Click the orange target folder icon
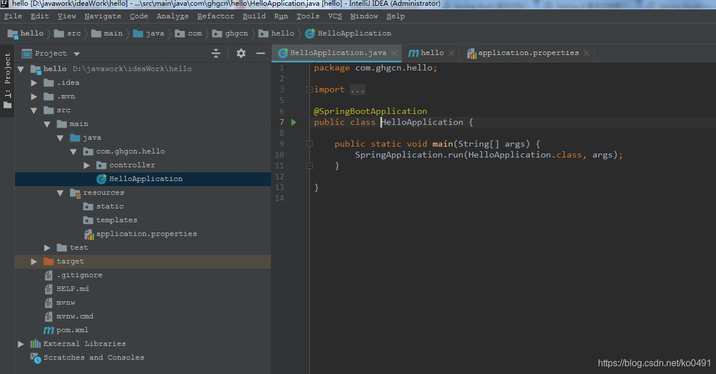 (x=49, y=261)
